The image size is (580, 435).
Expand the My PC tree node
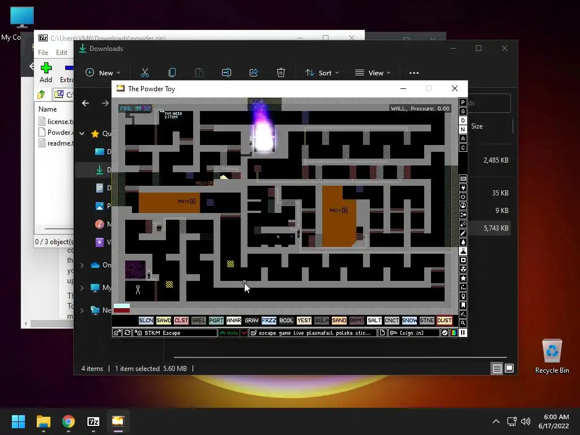82,288
